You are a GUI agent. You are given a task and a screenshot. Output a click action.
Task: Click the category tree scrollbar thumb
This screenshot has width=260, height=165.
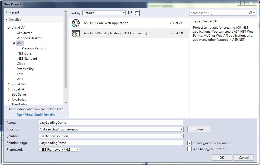66,50
